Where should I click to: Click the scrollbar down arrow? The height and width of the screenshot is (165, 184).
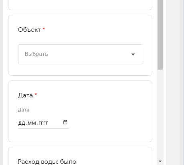pos(160,161)
